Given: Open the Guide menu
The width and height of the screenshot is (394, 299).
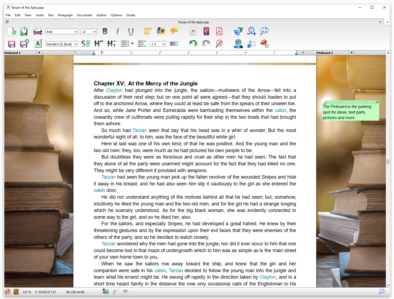Looking at the screenshot, I should (x=131, y=15).
